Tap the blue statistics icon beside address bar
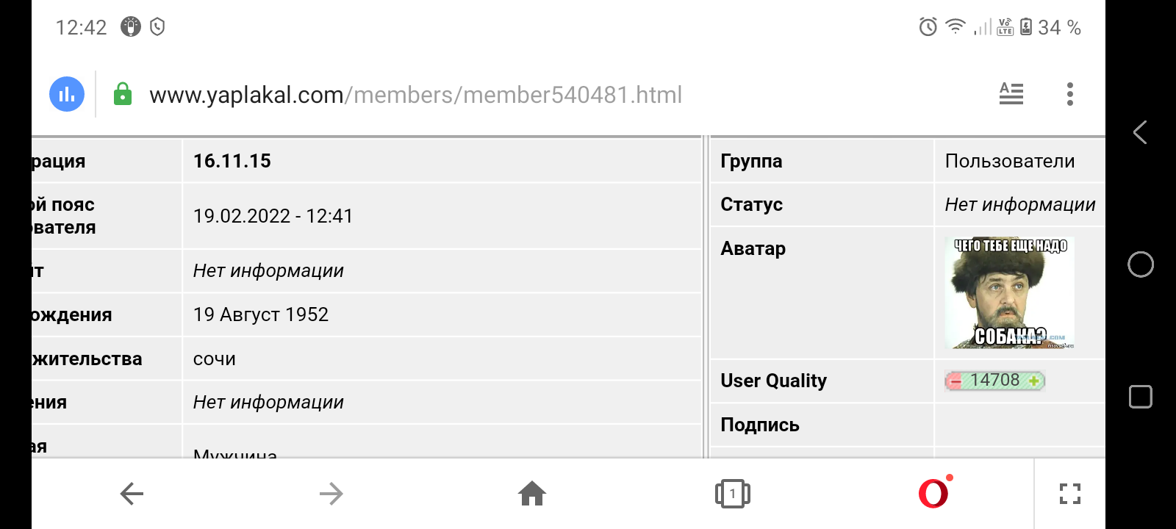The width and height of the screenshot is (1176, 529). [x=67, y=94]
